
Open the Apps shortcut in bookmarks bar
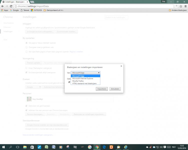[x=5, y=10]
